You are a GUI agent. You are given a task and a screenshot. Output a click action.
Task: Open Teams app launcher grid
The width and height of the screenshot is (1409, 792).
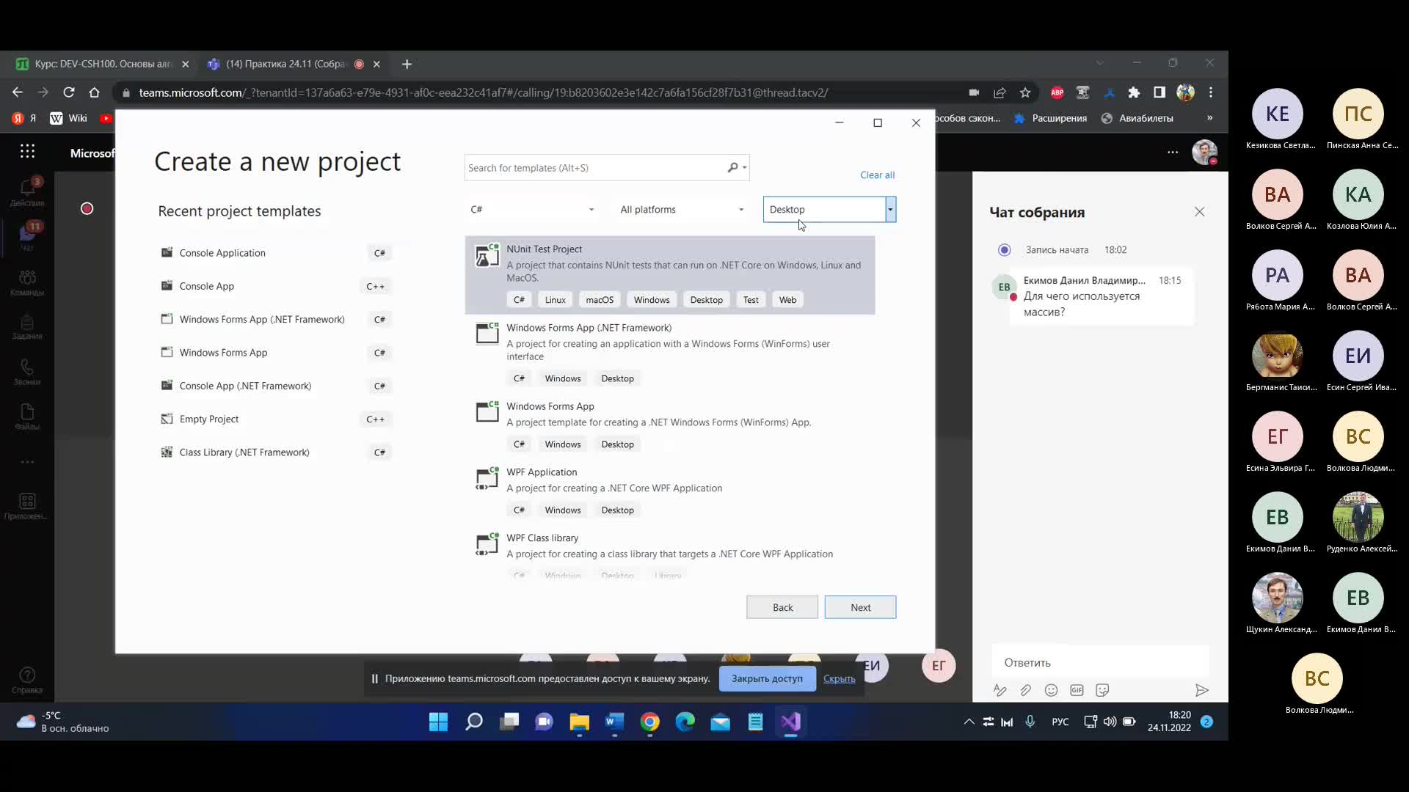(28, 151)
